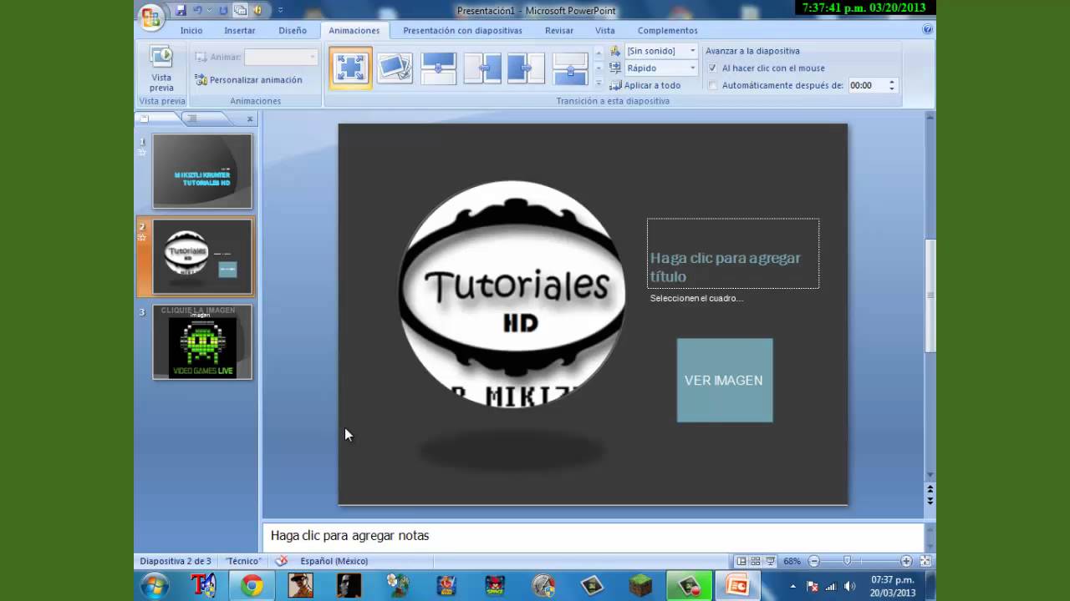Click Español (México) language indicator
This screenshot has width=1070, height=601.
tap(334, 561)
